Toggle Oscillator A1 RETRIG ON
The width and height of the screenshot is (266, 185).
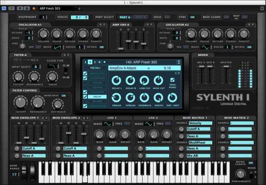(x=102, y=47)
